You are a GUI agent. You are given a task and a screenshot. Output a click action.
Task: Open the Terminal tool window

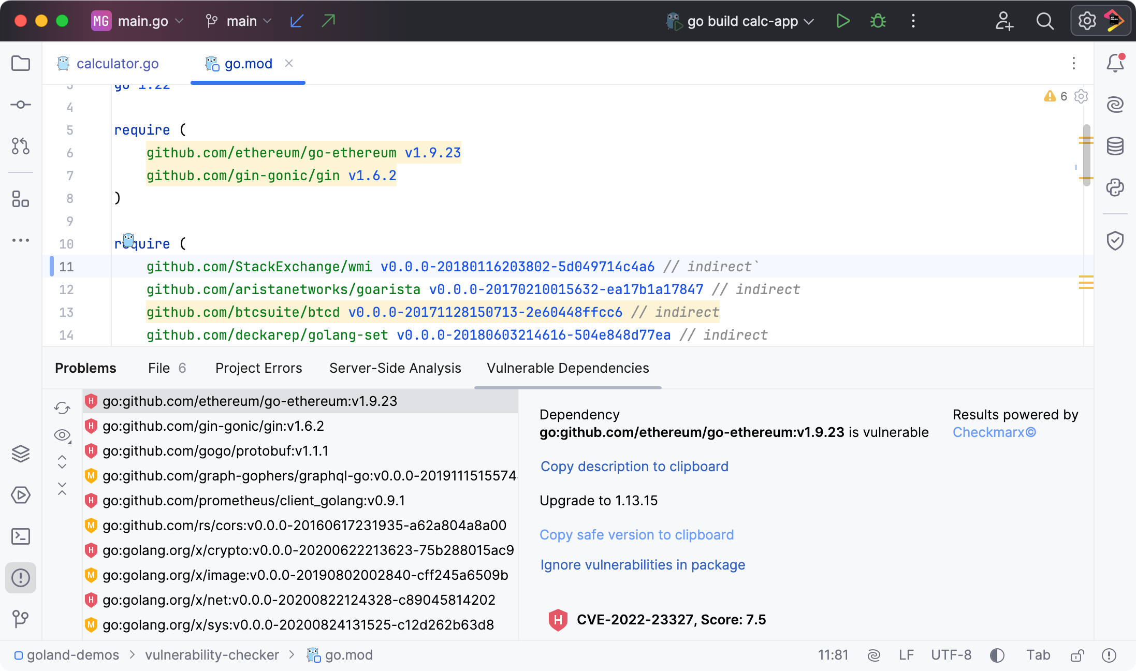coord(21,536)
